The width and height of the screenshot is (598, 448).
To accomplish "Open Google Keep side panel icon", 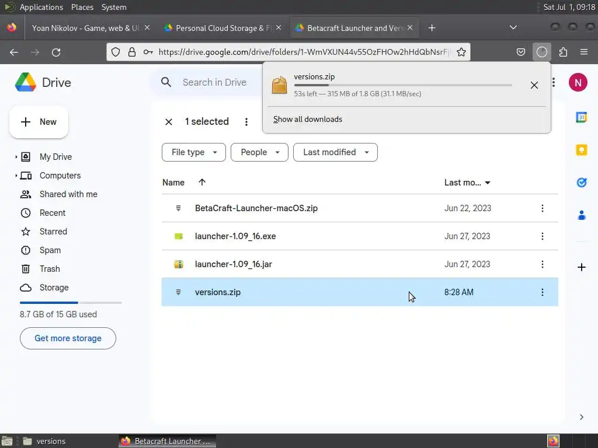I will coord(581,150).
